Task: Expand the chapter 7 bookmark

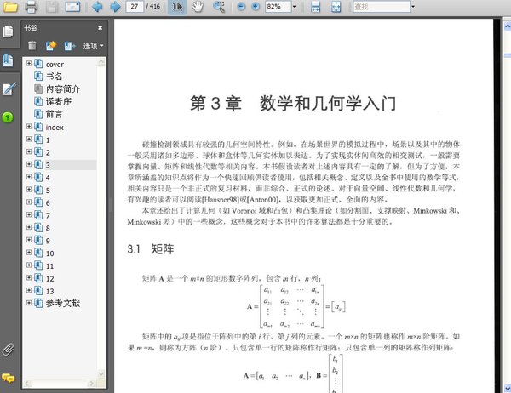Action: coord(29,214)
